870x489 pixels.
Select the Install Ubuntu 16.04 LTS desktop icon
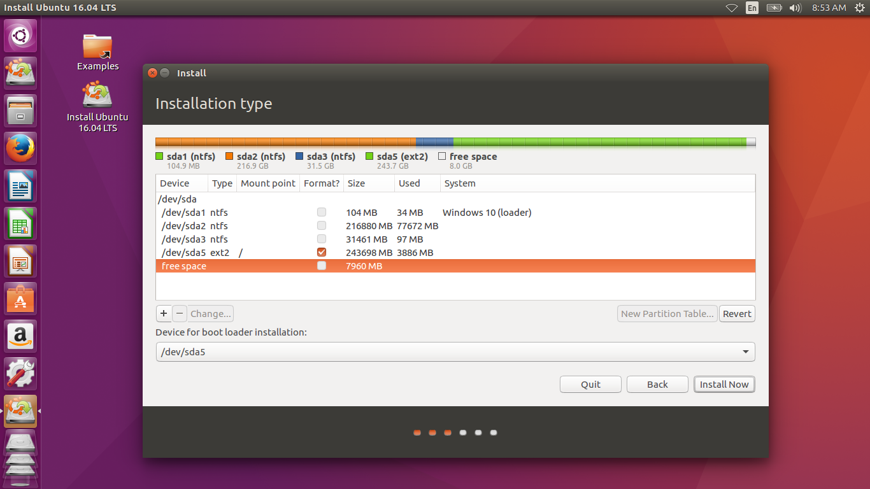pyautogui.click(x=97, y=107)
